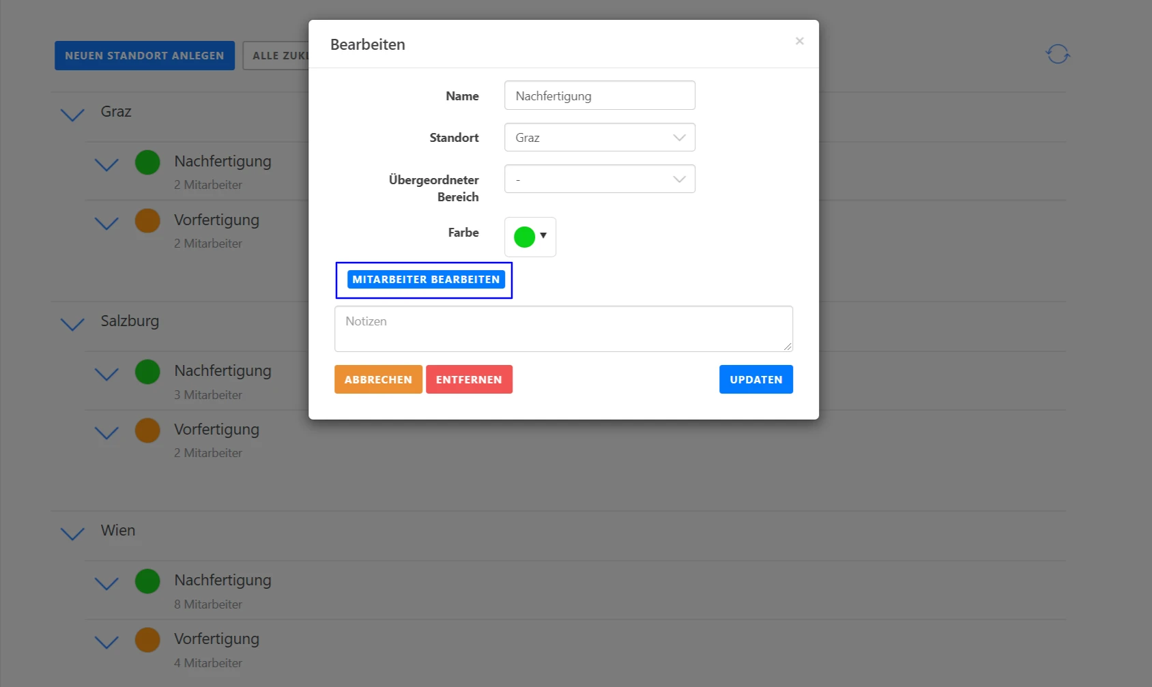The height and width of the screenshot is (687, 1152).
Task: Click Mitarbeiter Bearbeiten button
Action: click(x=426, y=280)
